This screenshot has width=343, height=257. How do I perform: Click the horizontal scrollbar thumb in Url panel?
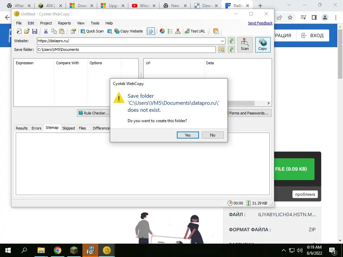(241, 103)
